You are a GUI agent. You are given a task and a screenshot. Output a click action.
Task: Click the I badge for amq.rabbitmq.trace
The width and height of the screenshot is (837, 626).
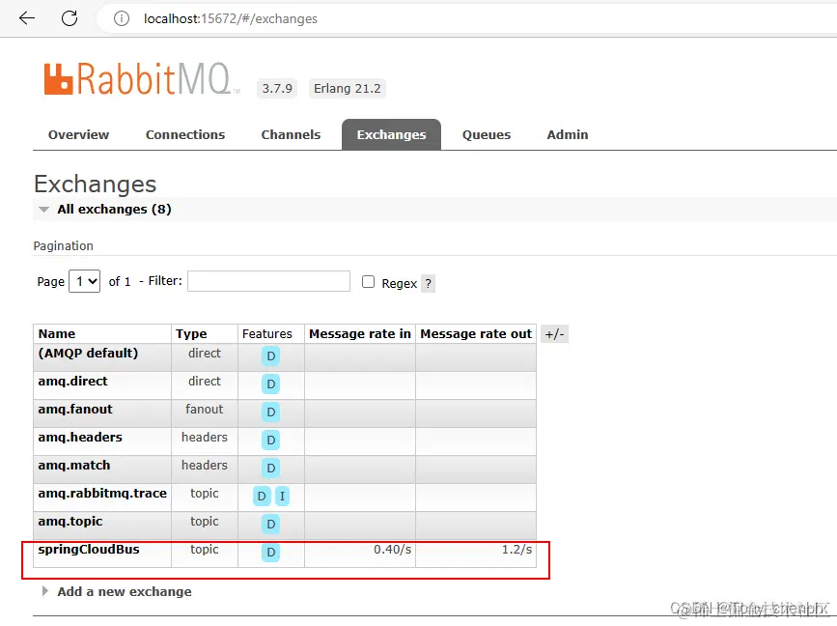pos(282,497)
